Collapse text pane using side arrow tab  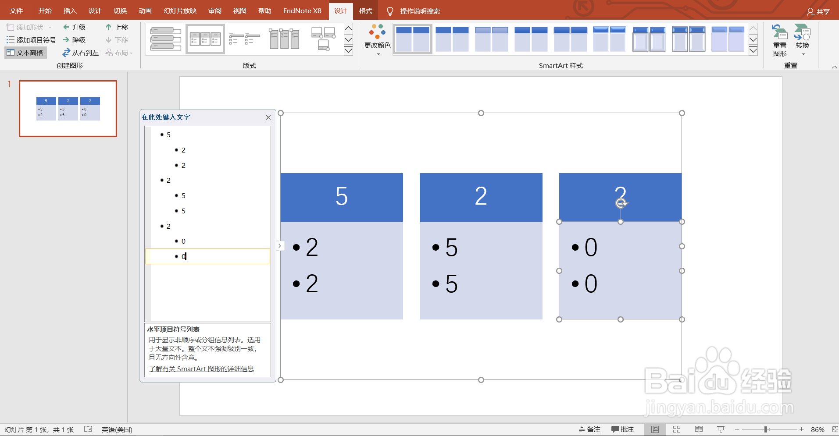[x=280, y=246]
